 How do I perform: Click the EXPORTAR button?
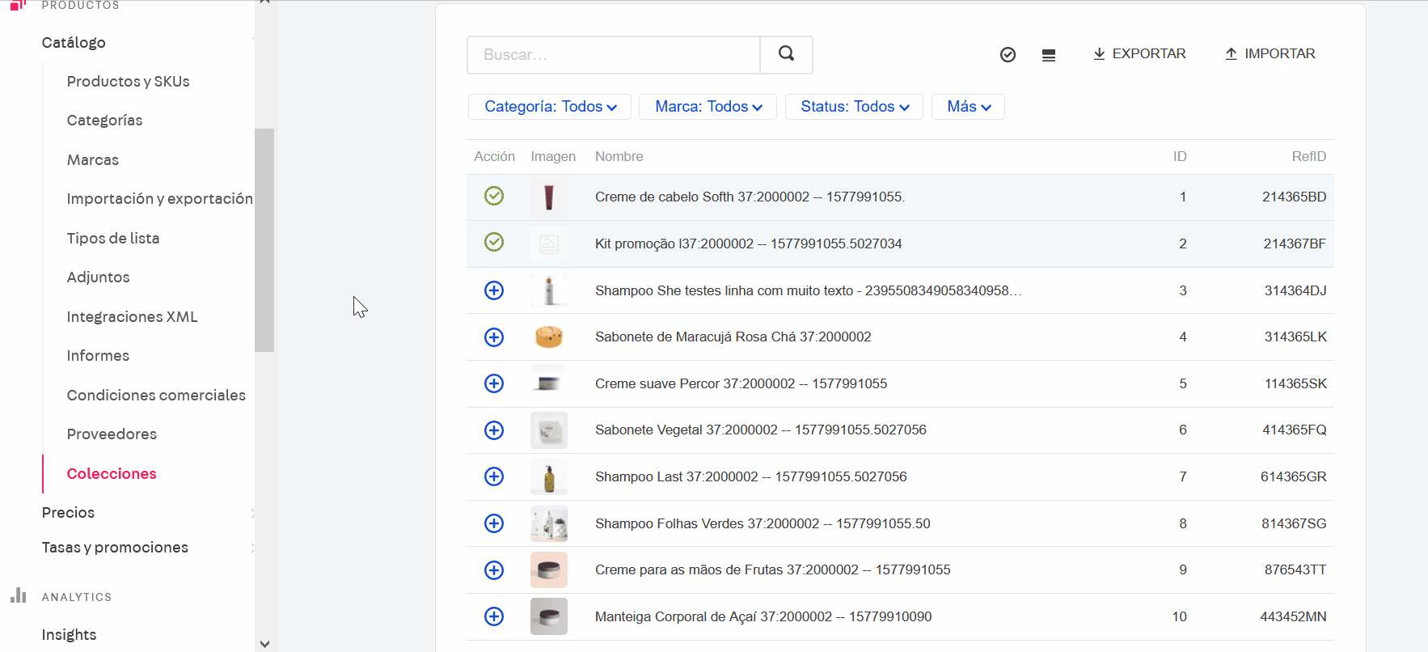[x=1139, y=54]
